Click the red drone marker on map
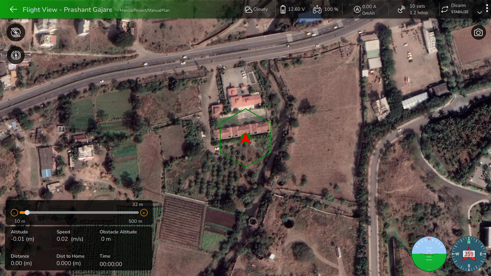The image size is (491, 276). pyautogui.click(x=245, y=138)
